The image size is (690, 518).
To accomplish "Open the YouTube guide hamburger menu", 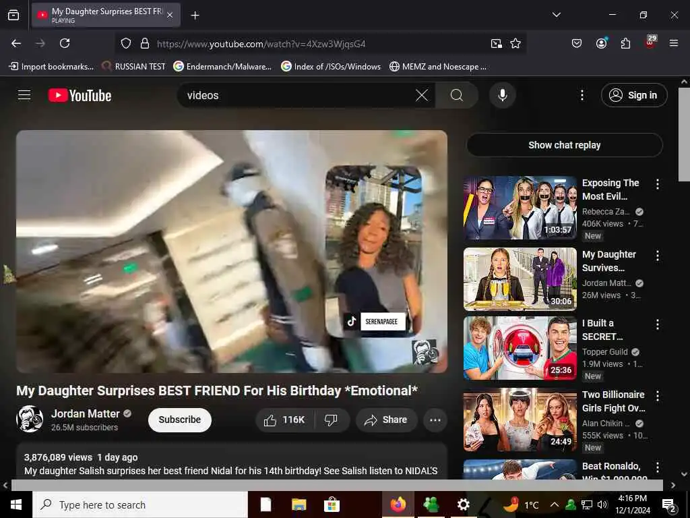I will coord(24,95).
